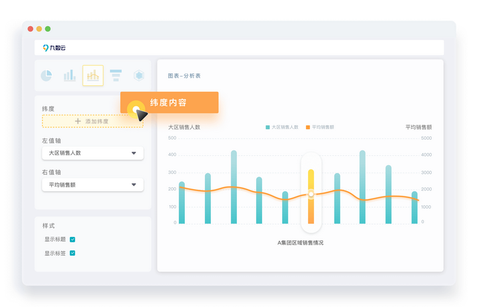Click the 九数云 logo
The height and width of the screenshot is (307, 479).
point(54,48)
